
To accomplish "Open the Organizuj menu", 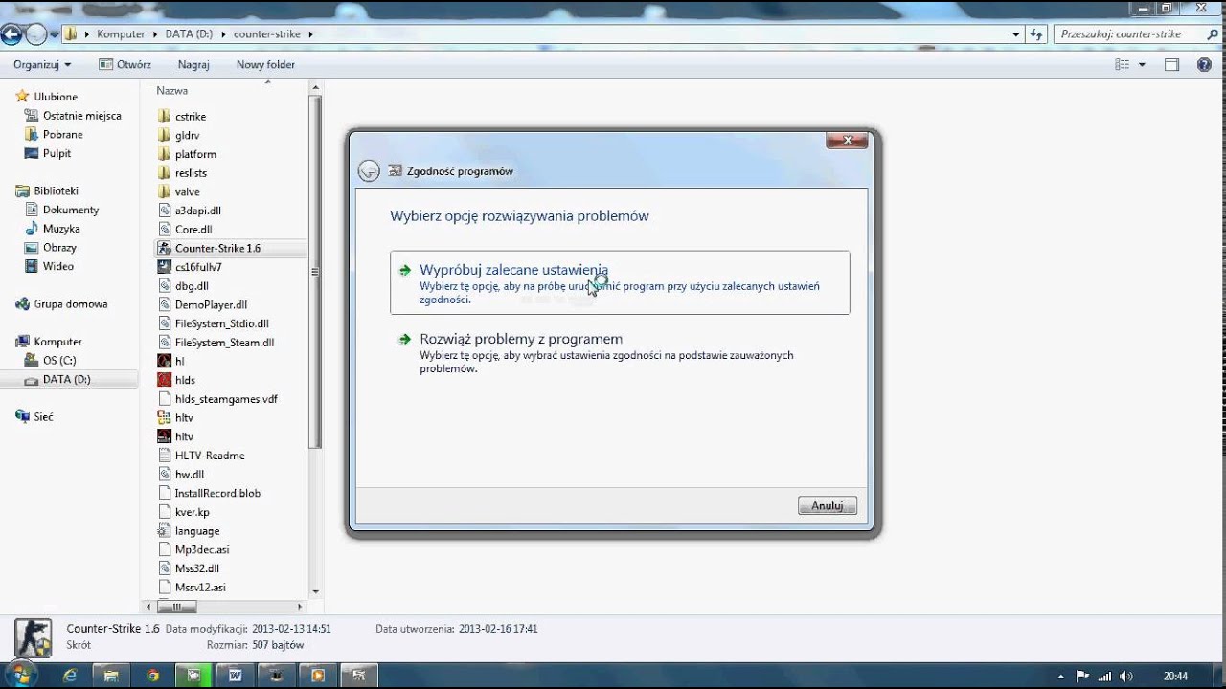I will tap(42, 65).
